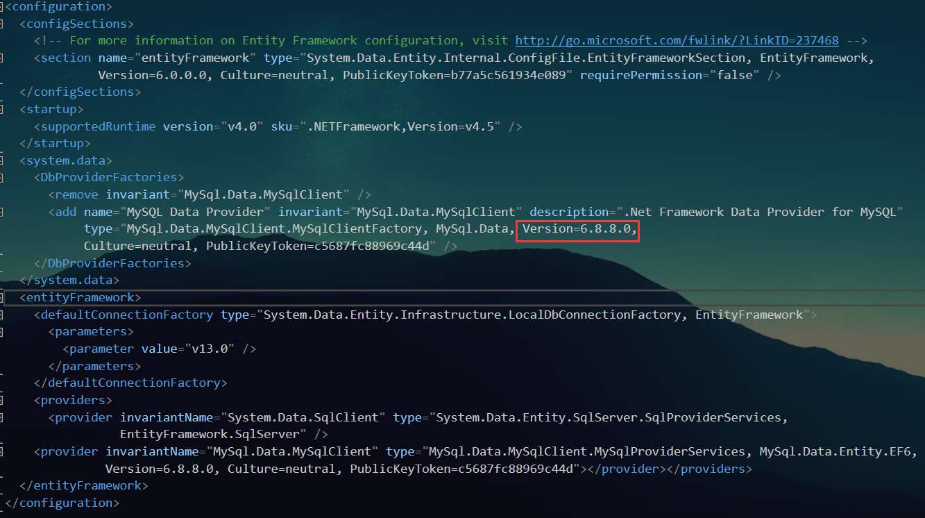
Task: Collapse the section name="entityFramework" line fold marker
Action: [x=1, y=58]
